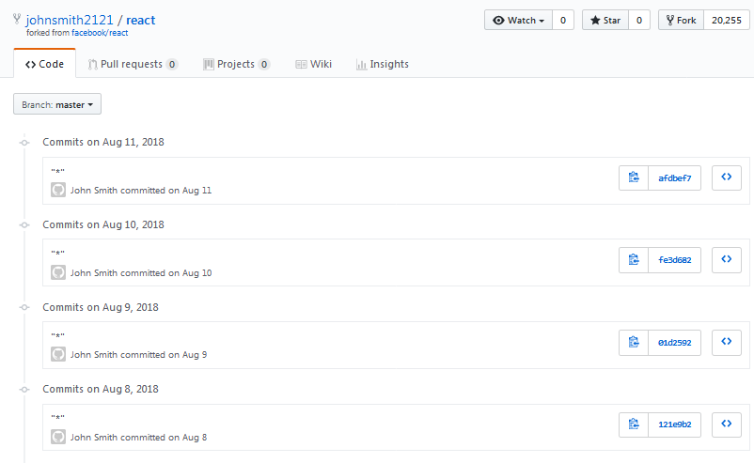Click author John Smith on Aug 11 commit
The image size is (754, 463).
coord(94,191)
